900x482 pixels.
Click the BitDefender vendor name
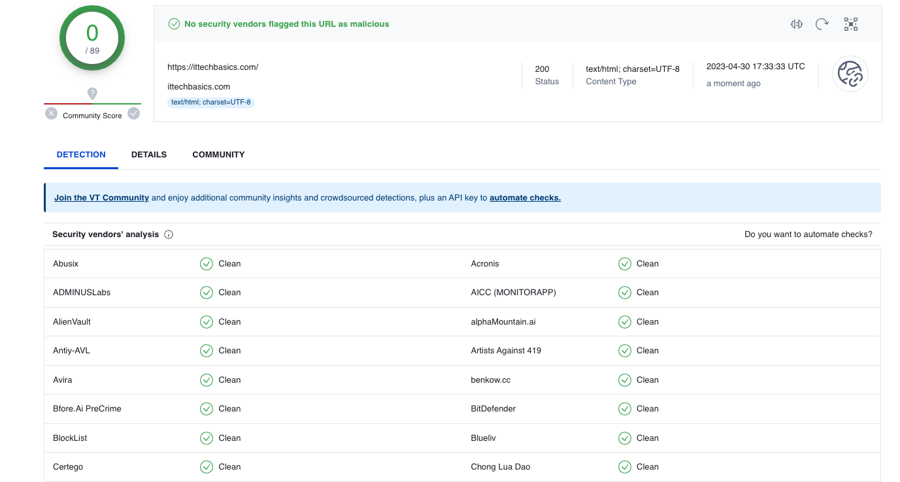(493, 409)
